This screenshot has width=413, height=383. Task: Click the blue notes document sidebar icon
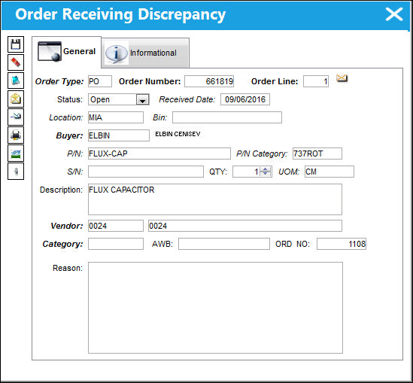point(16,81)
